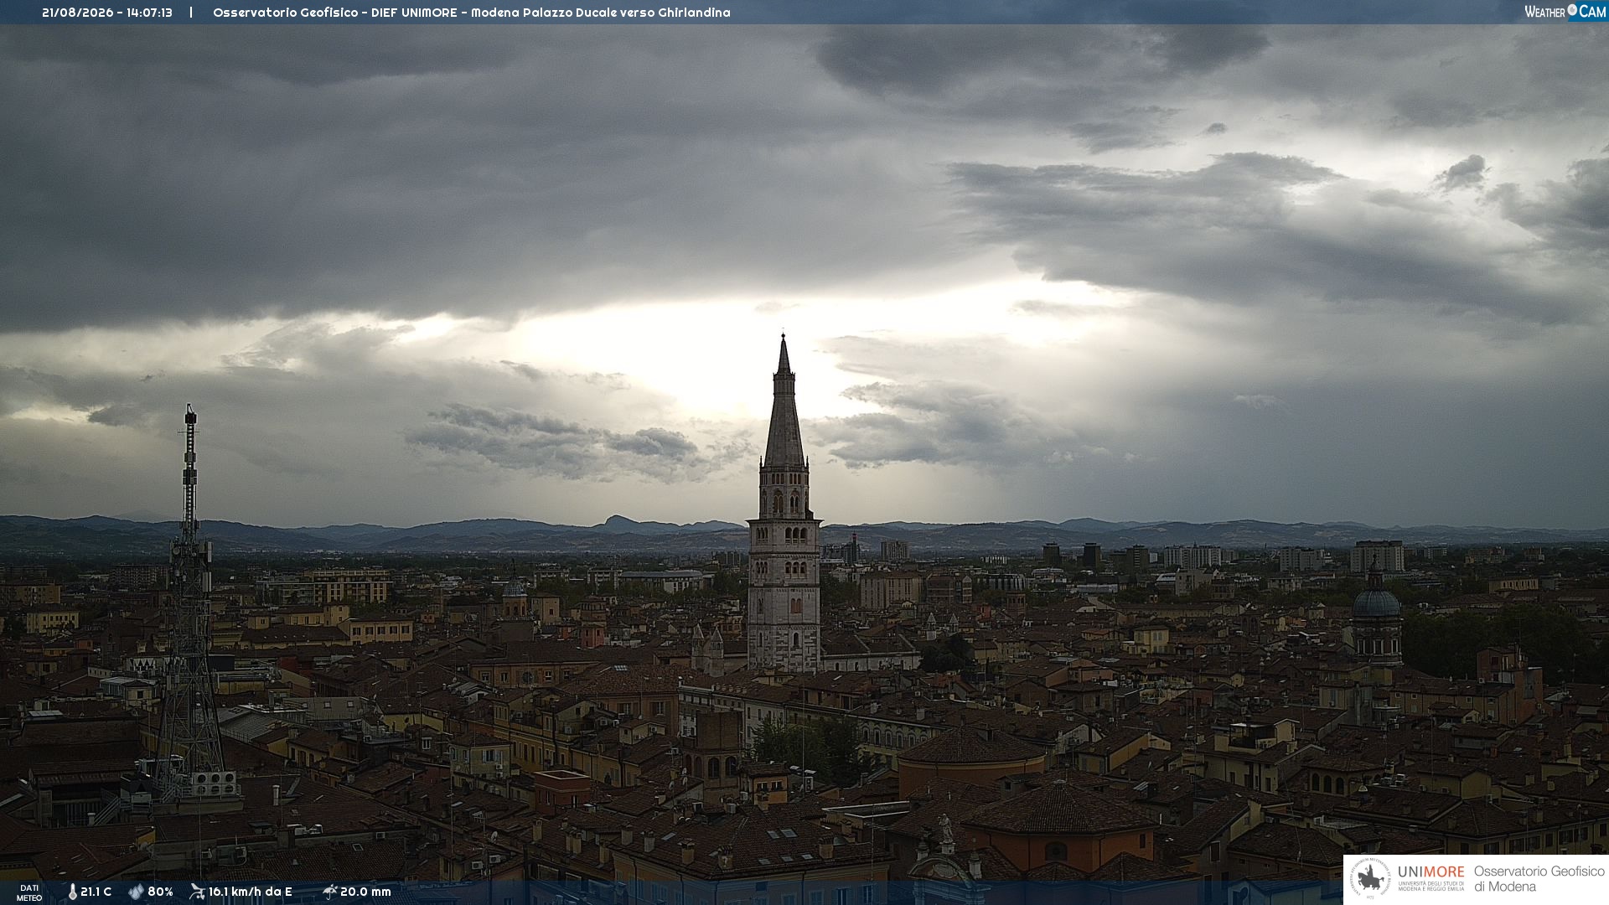Viewport: 1609px width, 905px height.
Task: Click the 16.1 km/h da E reading
Action: tap(250, 892)
